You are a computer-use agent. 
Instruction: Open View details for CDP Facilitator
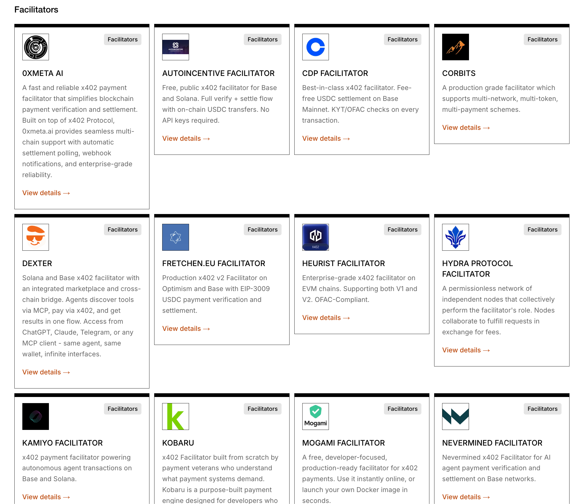[x=326, y=139]
